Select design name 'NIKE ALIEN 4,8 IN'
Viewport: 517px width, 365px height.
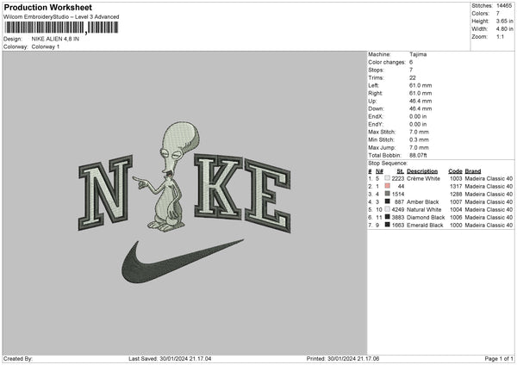tap(55, 39)
